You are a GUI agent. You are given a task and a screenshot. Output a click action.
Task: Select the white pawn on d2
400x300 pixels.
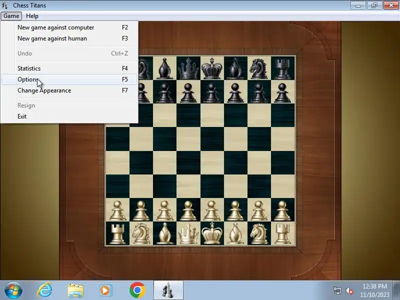[188, 210]
